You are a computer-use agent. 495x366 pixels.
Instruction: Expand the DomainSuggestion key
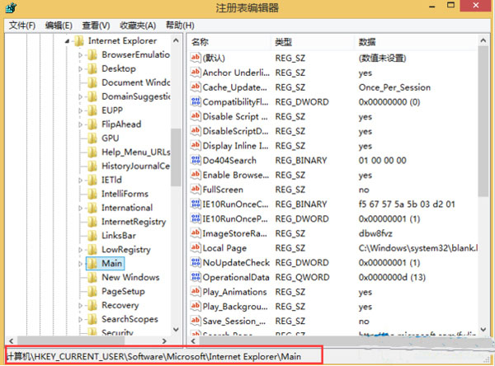coord(81,96)
